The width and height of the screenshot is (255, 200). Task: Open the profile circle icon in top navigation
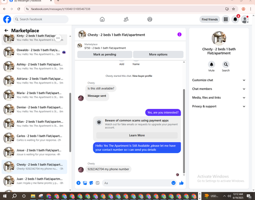150,19
